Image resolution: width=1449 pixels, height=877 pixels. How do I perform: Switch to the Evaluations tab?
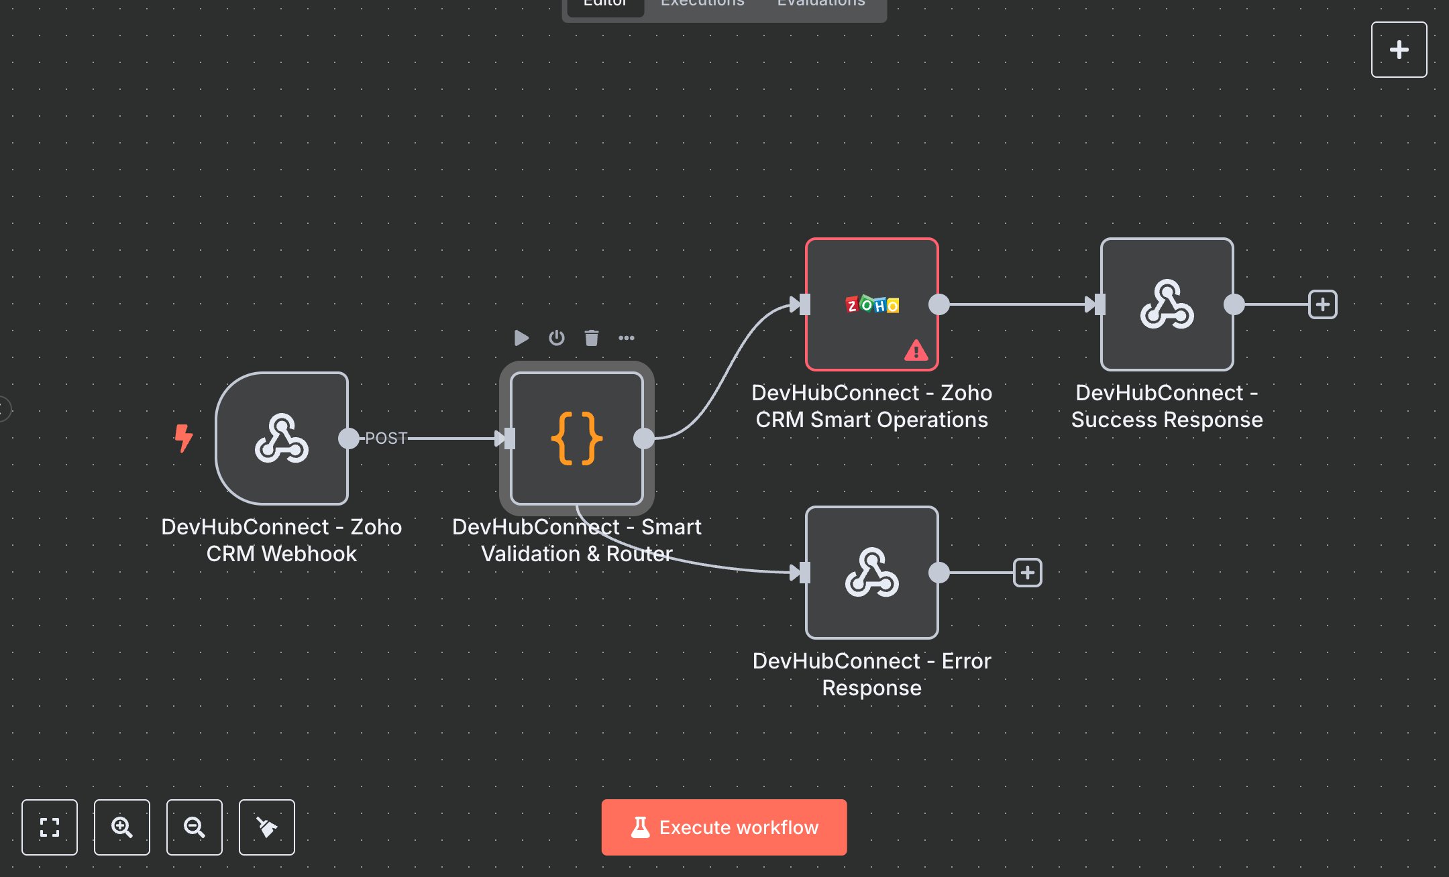(820, 5)
